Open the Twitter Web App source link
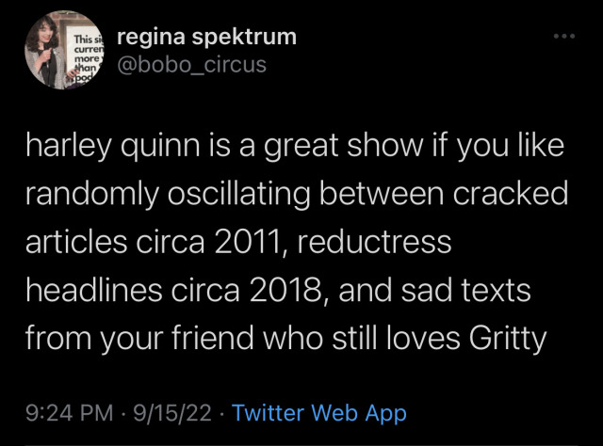Screen dimensions: 603x446 [318, 412]
